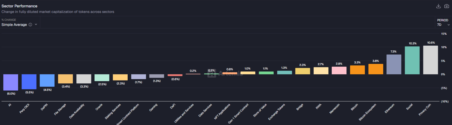Click the camera screenshot icon
Image resolution: width=452 pixels, height=125 pixels.
point(447,6)
